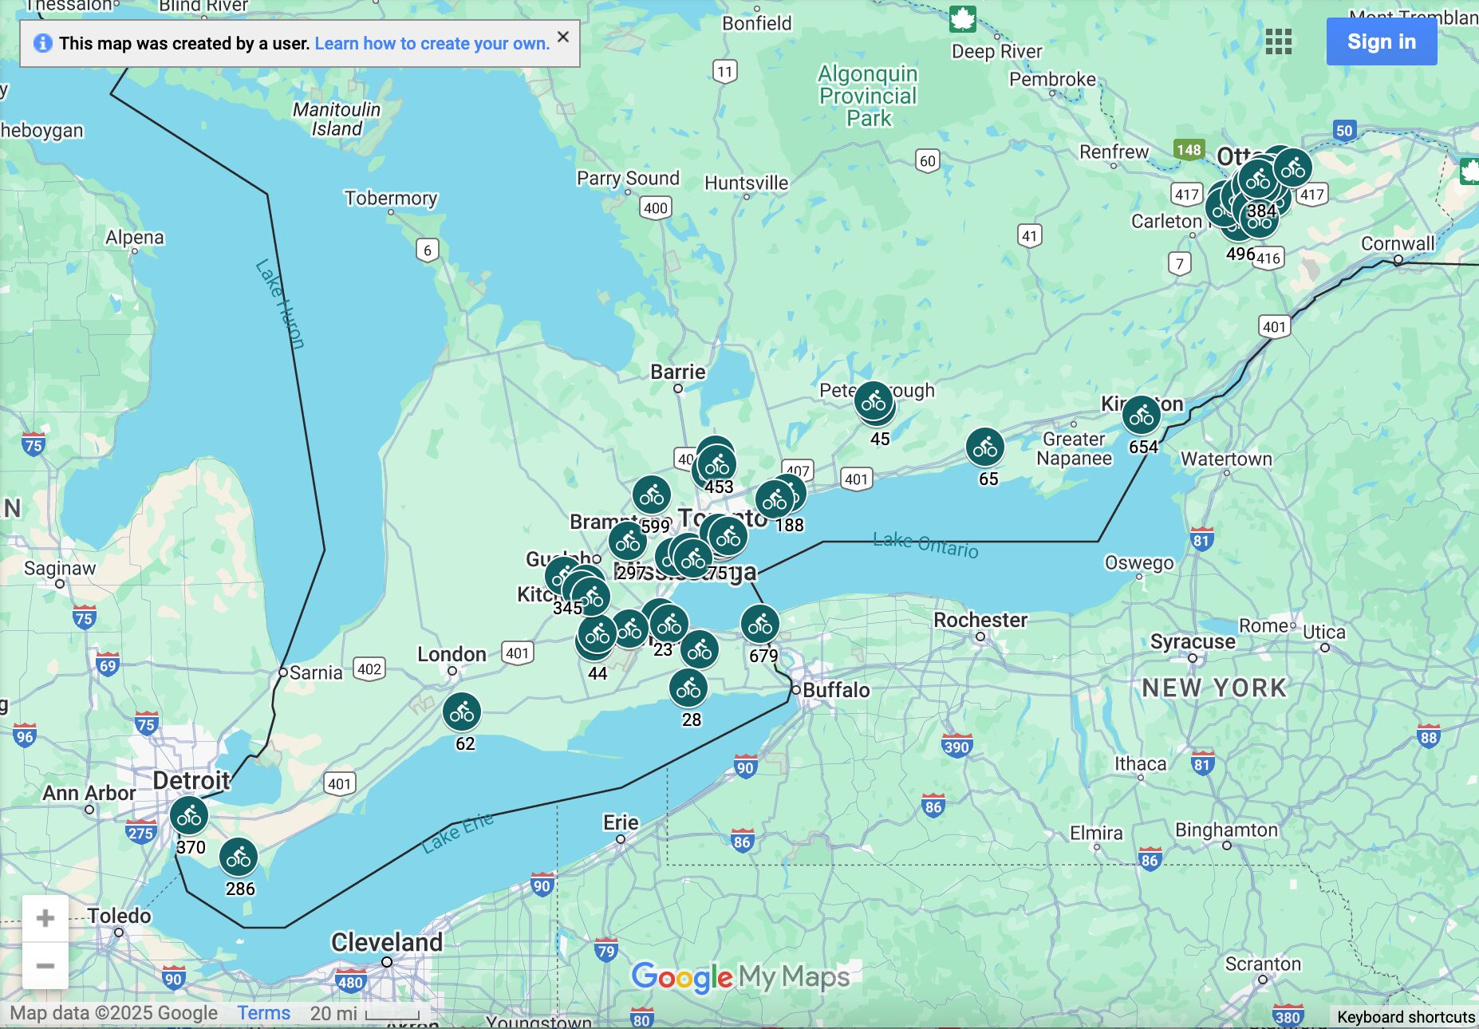This screenshot has height=1029, width=1479.
Task: Click the Manitoulin Island label
Action: pyautogui.click(x=337, y=119)
